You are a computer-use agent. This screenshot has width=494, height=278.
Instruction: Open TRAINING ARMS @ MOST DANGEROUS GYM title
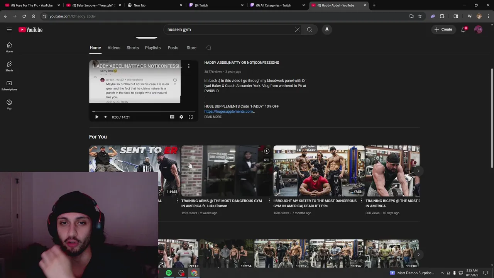(222, 203)
